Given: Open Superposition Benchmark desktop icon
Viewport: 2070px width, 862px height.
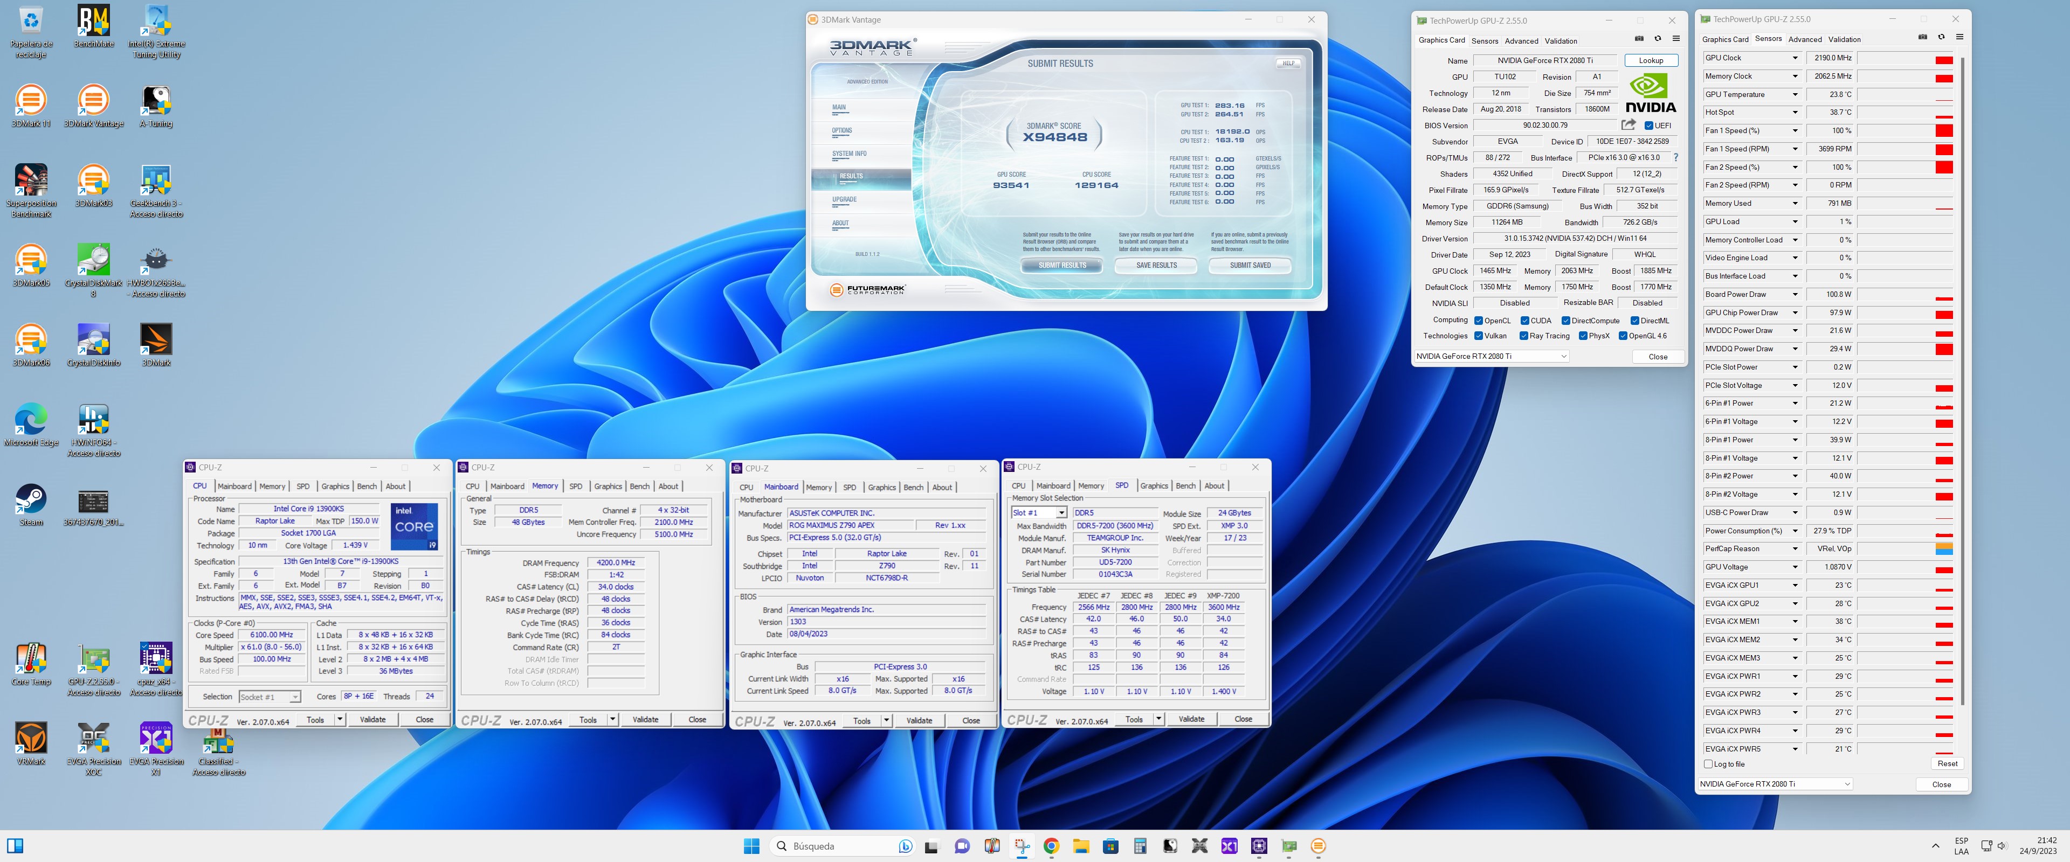Looking at the screenshot, I should [x=31, y=190].
